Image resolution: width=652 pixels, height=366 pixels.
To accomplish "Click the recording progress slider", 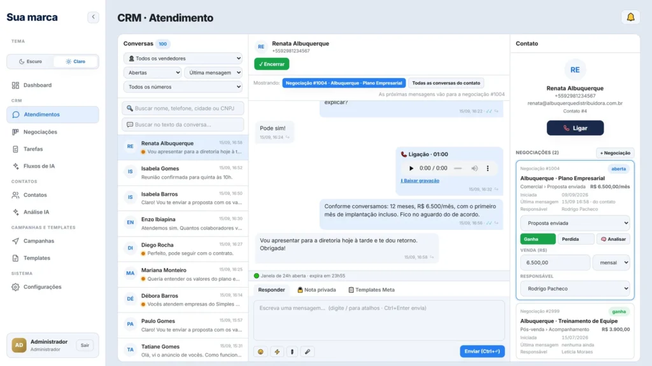I will click(x=458, y=168).
